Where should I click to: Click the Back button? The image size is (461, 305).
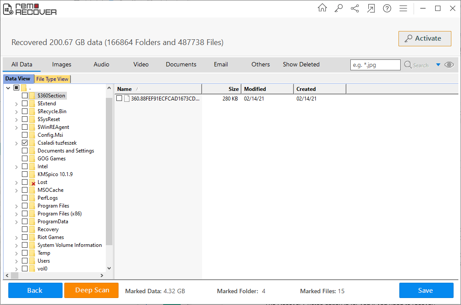click(35, 290)
